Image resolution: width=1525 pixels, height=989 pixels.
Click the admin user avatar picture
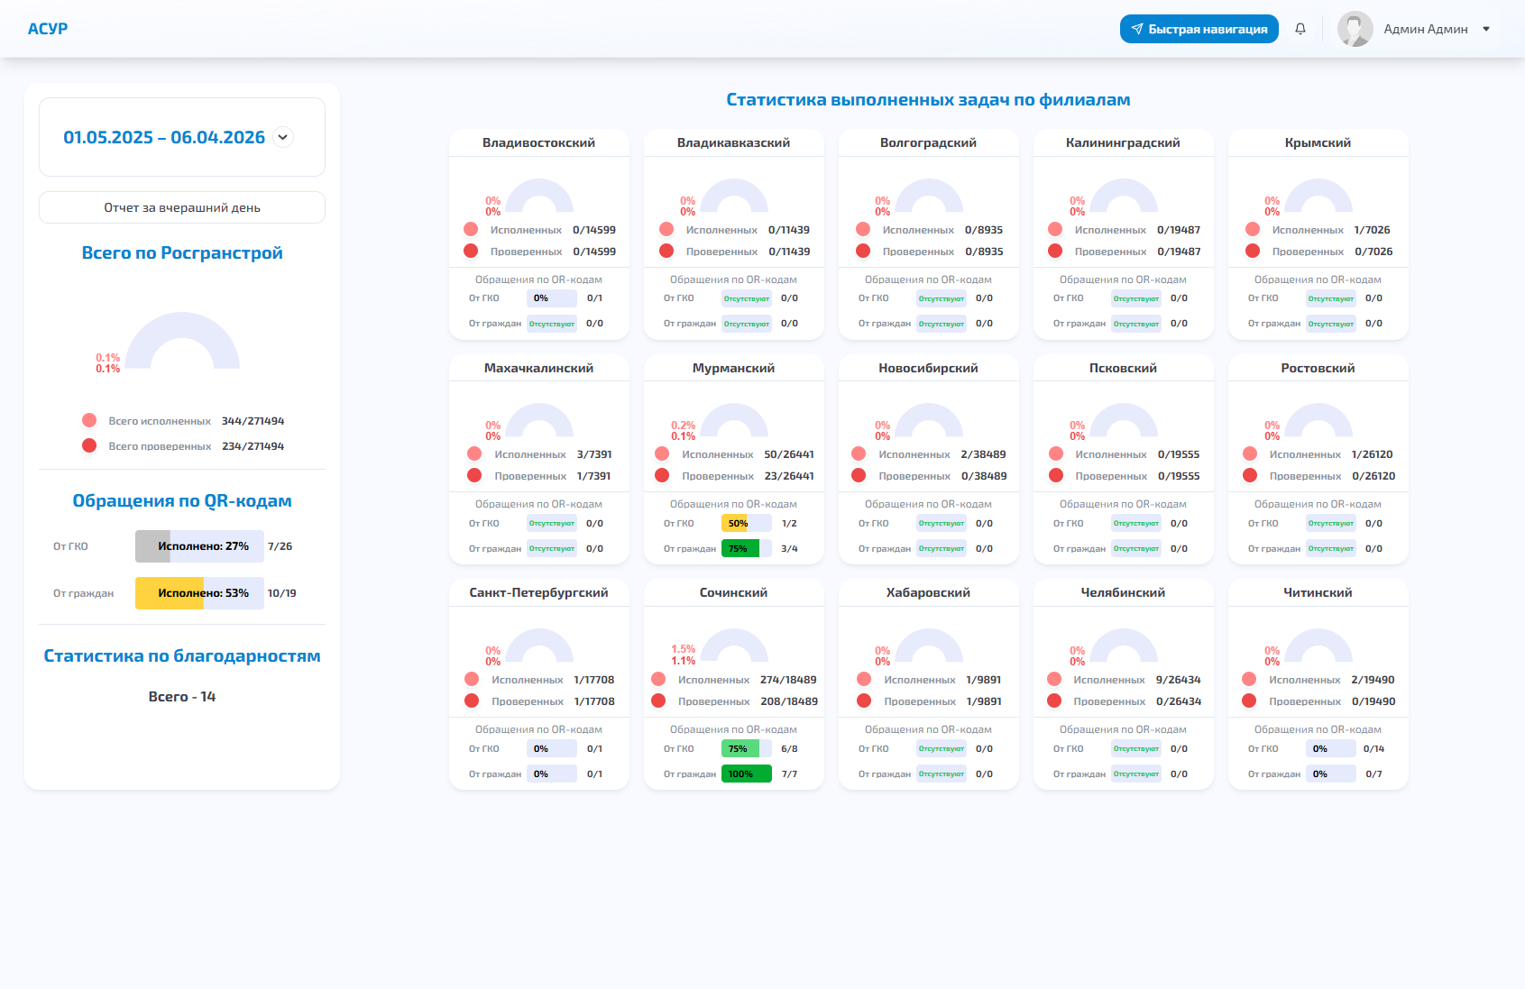pyautogui.click(x=1355, y=29)
